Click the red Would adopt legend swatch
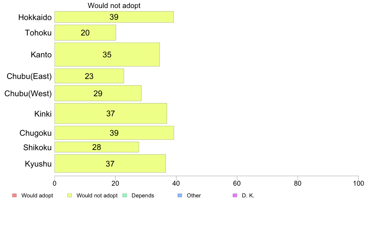 tap(15, 196)
